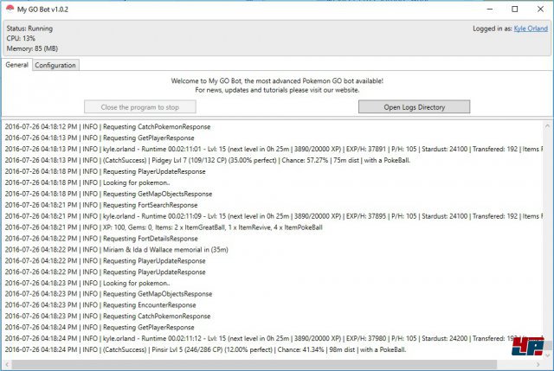554x371 pixels.
Task: Click the log scrollbar down arrow
Action: coord(547,355)
